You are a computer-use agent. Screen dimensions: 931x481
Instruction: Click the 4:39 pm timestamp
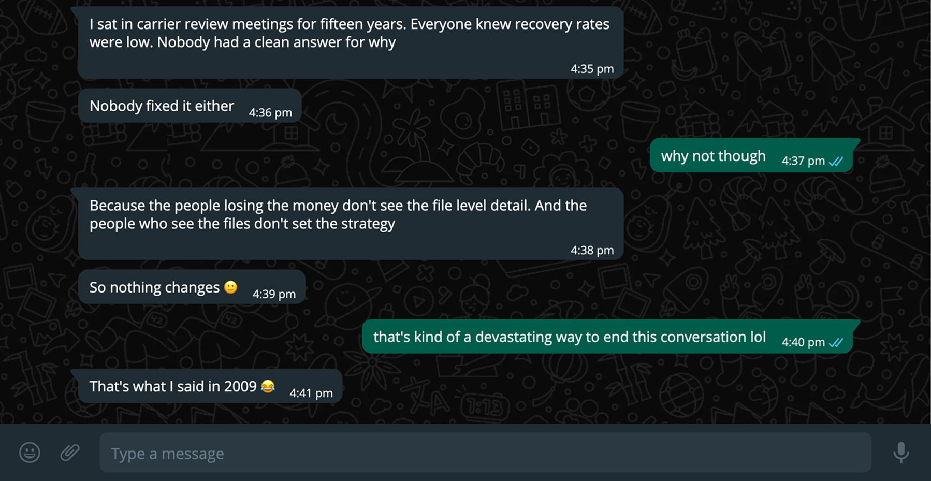click(274, 294)
